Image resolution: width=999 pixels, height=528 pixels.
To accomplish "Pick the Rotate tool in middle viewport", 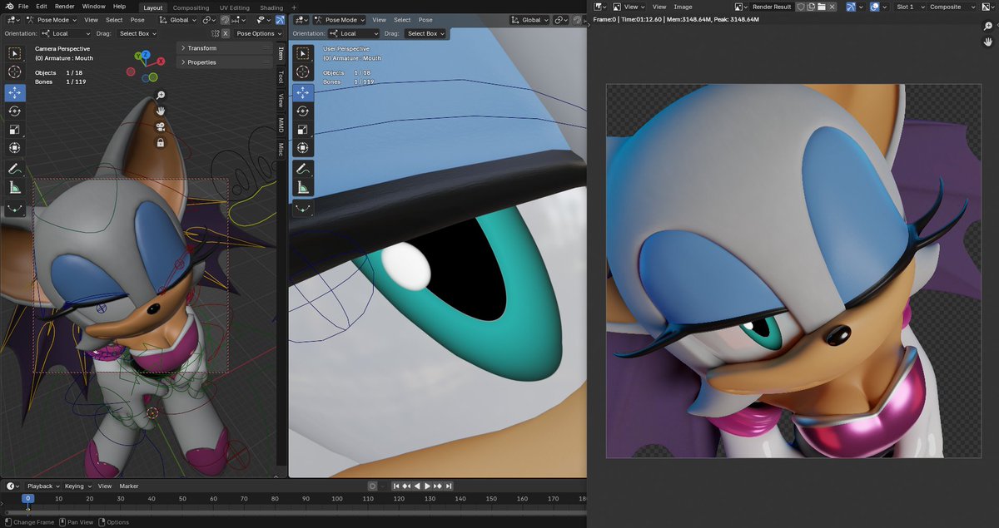I will point(303,111).
